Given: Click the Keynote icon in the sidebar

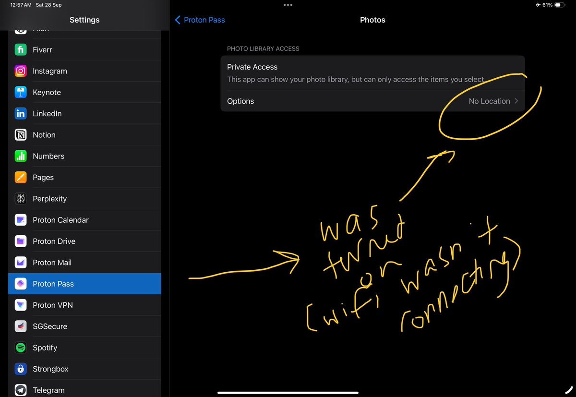Looking at the screenshot, I should (x=21, y=92).
